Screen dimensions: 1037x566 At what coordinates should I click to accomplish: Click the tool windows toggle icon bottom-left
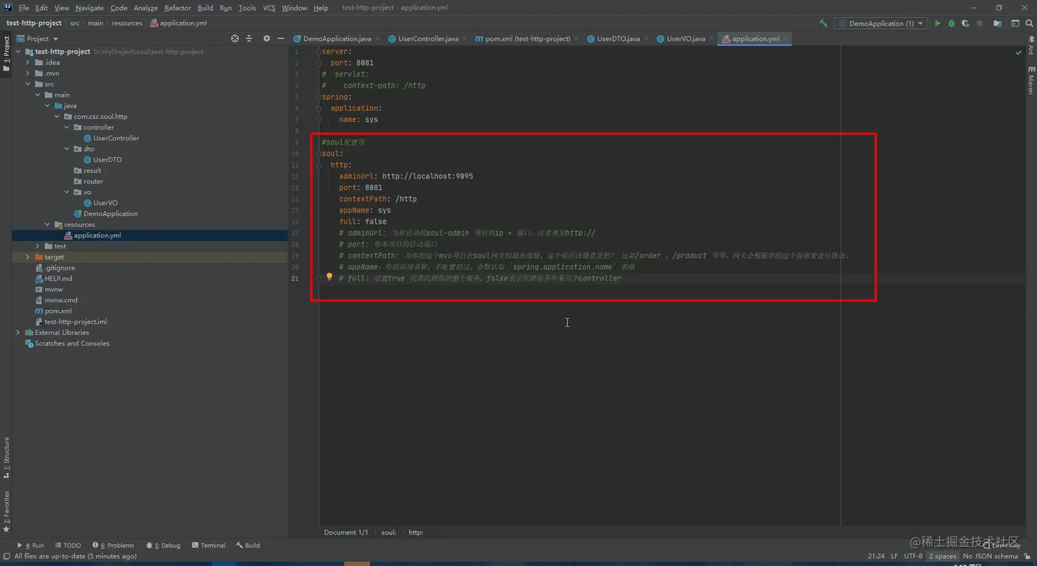[6, 556]
